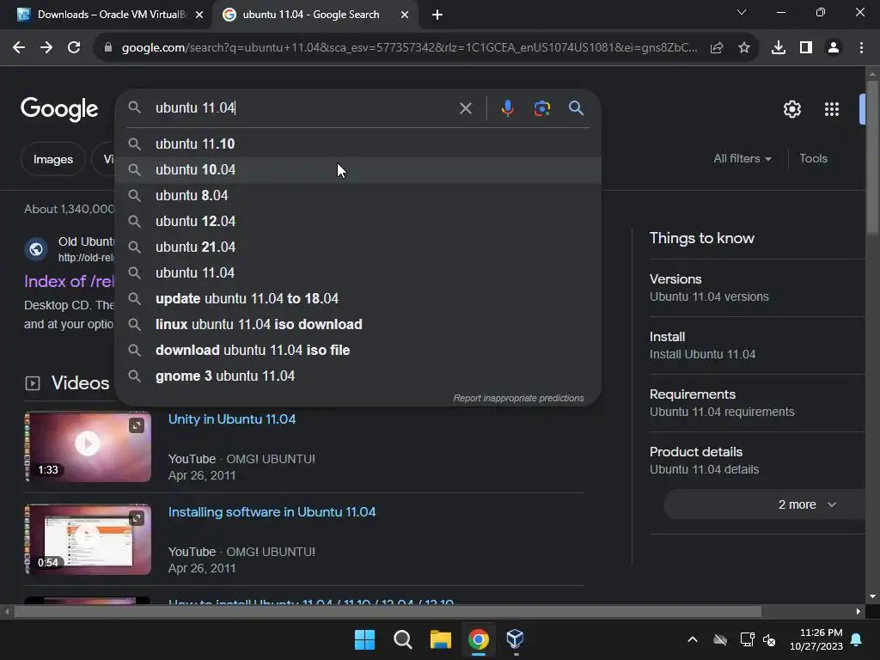Pick update ubuntu 11.04 to 18.04
Image resolution: width=880 pixels, height=660 pixels.
[x=358, y=299]
